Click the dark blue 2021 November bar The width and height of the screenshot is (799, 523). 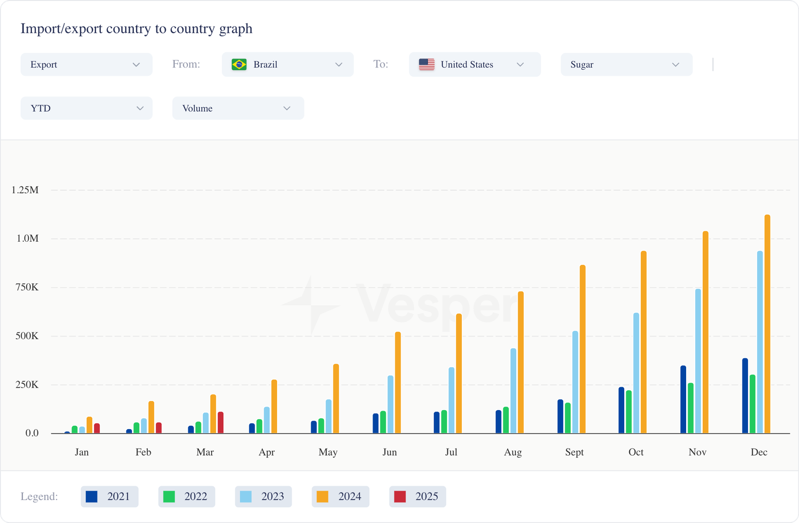[x=683, y=400]
